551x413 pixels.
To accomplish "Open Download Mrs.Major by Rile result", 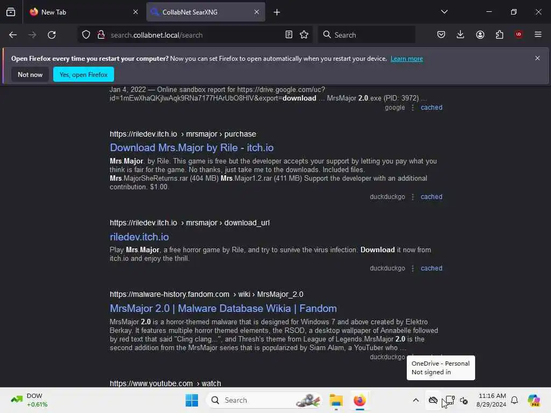I will point(192,147).
